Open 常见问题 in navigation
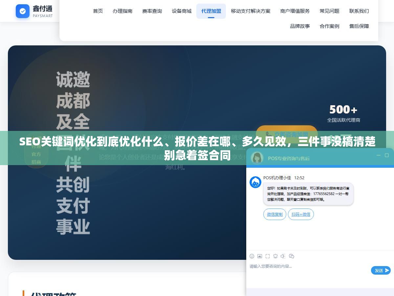394x296 pixels. click(329, 11)
